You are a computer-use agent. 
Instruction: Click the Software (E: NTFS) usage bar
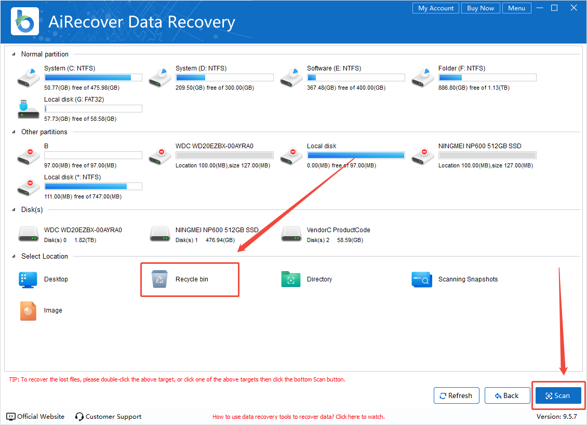[356, 78]
